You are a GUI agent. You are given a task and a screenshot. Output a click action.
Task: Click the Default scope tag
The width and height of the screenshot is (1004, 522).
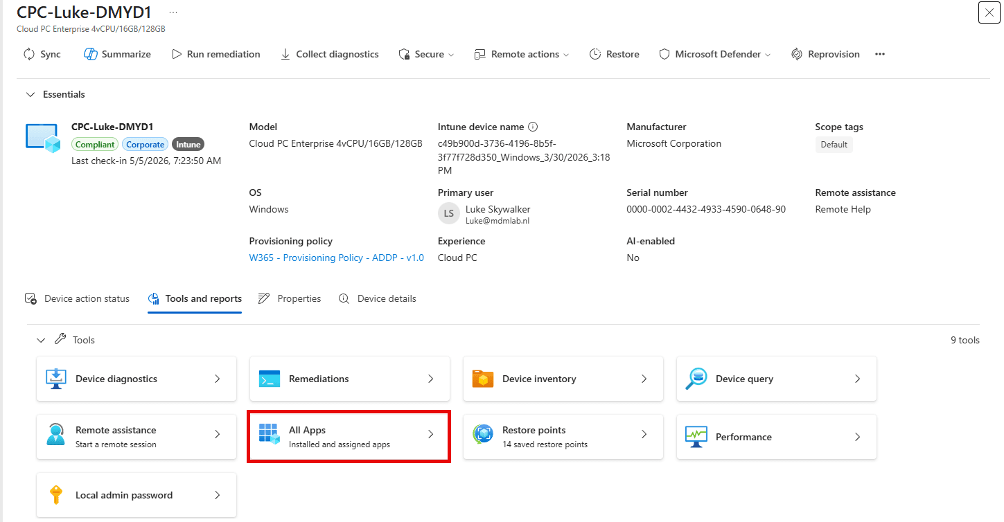(x=834, y=145)
